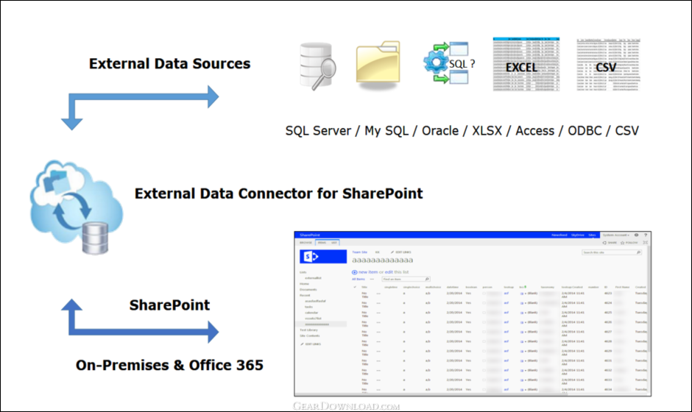Sort by the lookup column header
The image size is (692, 412).
click(509, 287)
